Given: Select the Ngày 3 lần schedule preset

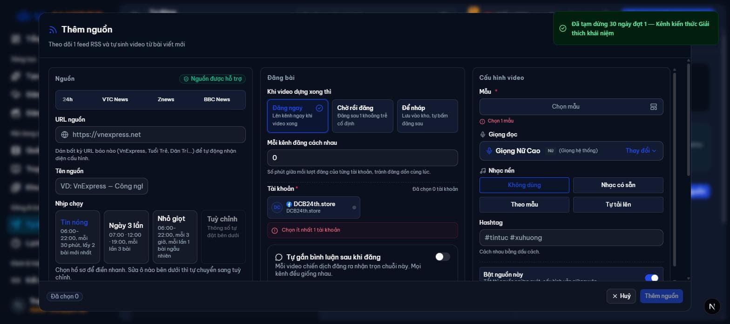Looking at the screenshot, I should point(126,237).
